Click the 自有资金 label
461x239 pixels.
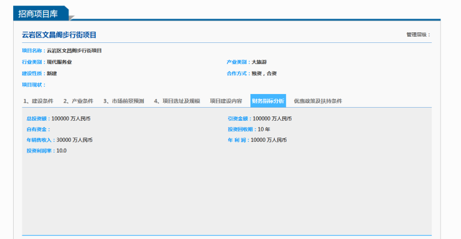pyautogui.click(x=39, y=129)
